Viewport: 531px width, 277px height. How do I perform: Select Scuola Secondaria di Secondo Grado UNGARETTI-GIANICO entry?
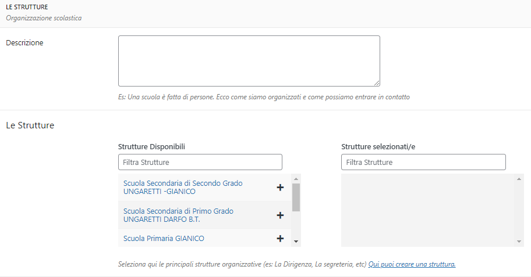coord(183,187)
